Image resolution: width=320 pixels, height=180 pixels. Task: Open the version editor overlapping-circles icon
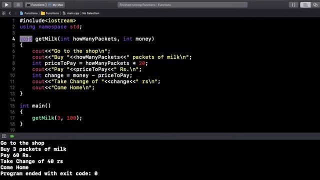315,4
